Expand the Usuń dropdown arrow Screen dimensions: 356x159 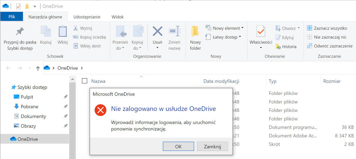(x=158, y=48)
